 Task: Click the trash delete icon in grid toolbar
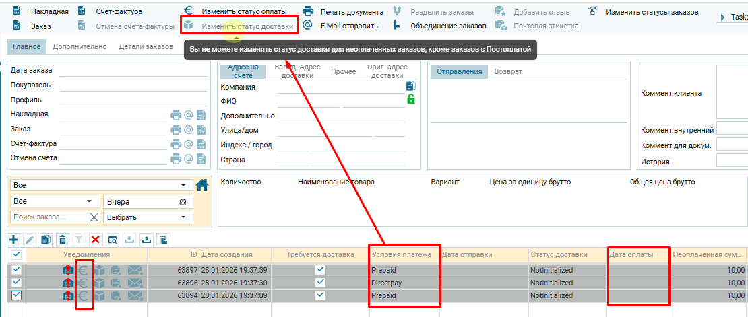click(63, 239)
